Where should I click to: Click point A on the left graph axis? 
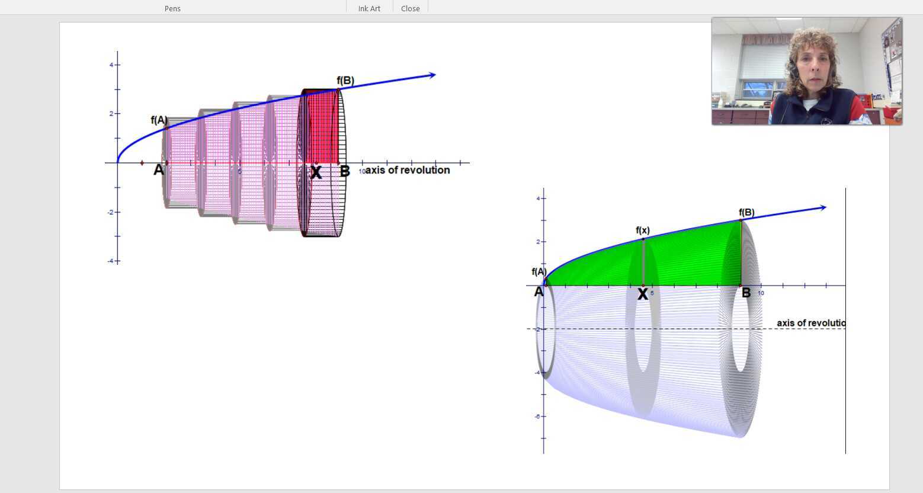click(x=159, y=170)
